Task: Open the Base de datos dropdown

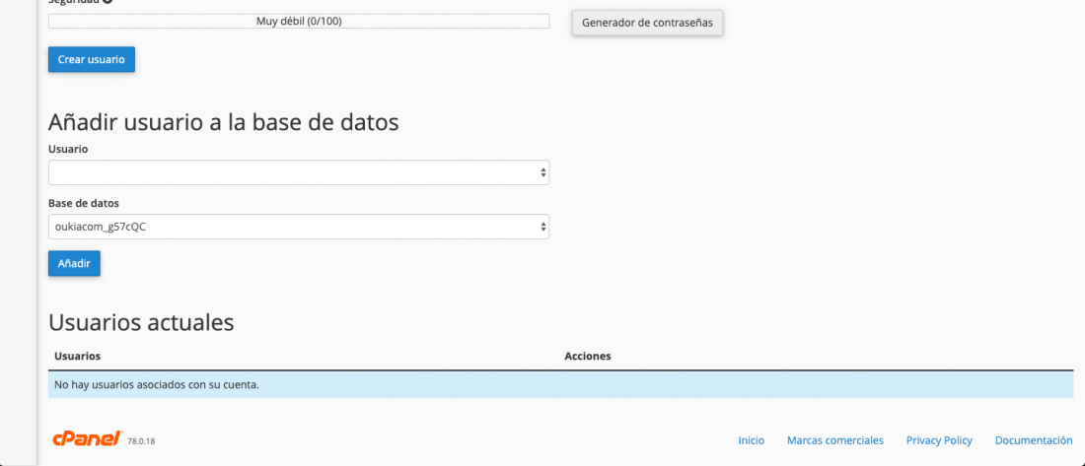Action: click(x=299, y=226)
